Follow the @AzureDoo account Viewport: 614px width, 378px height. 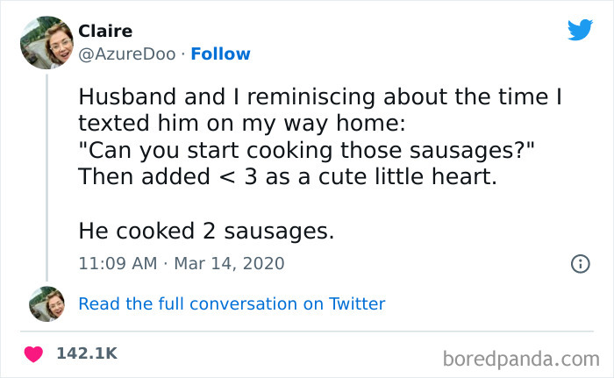click(x=220, y=53)
